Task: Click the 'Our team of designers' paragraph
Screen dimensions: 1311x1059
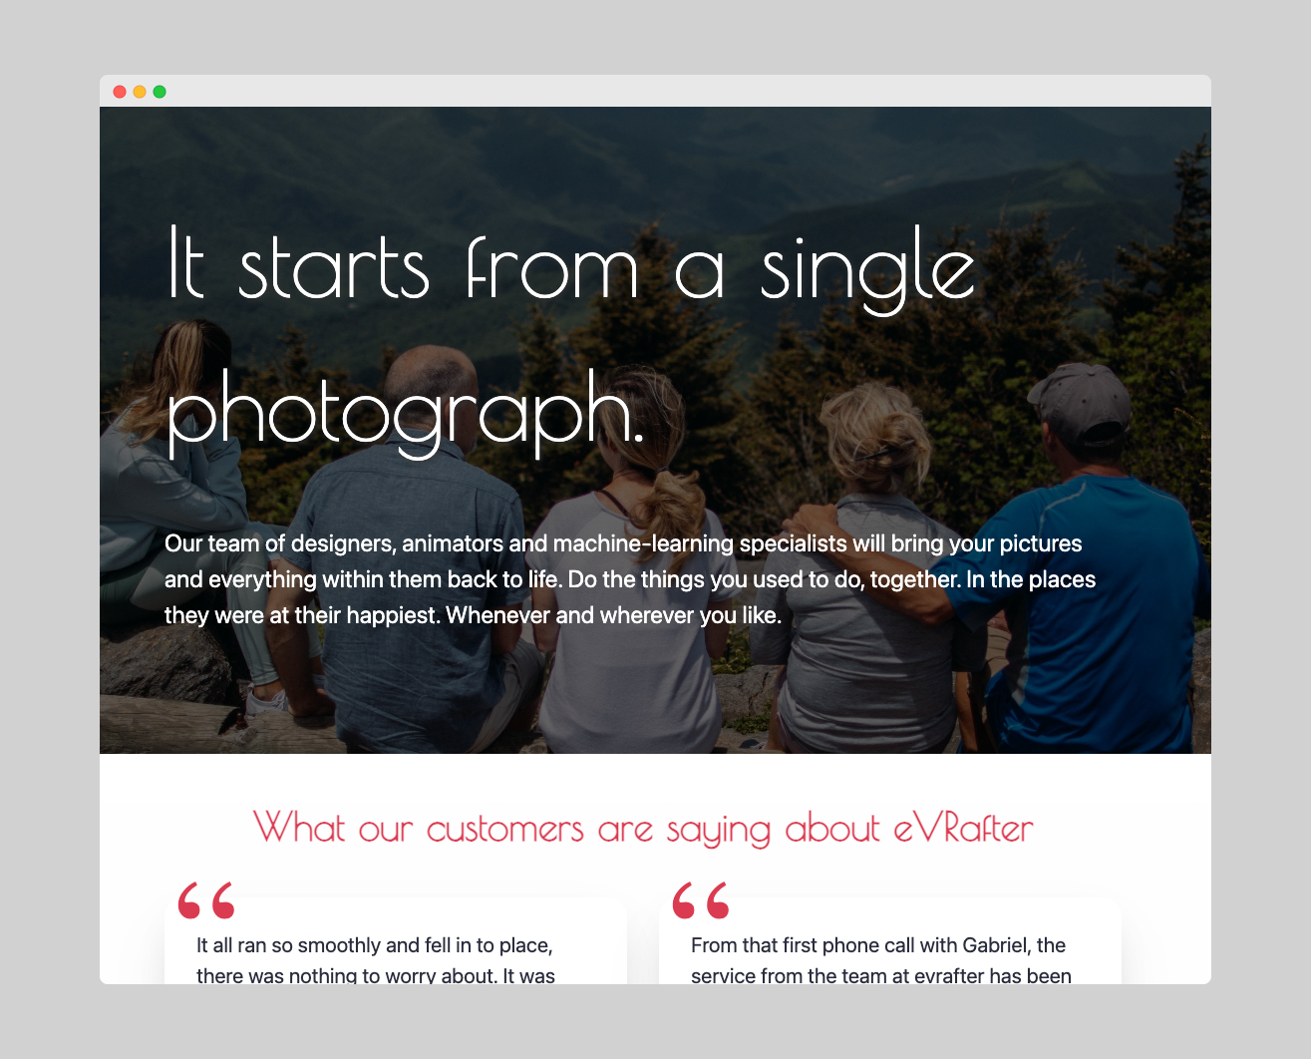Action: pos(630,579)
